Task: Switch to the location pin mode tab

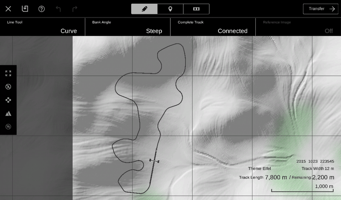Action: [x=170, y=9]
